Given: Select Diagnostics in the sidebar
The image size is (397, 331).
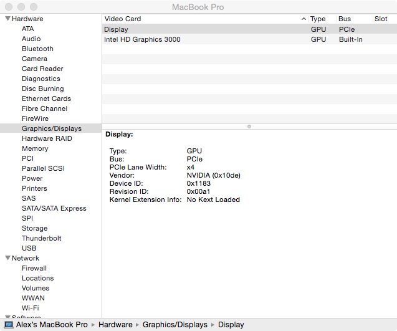Looking at the screenshot, I should 41,79.
